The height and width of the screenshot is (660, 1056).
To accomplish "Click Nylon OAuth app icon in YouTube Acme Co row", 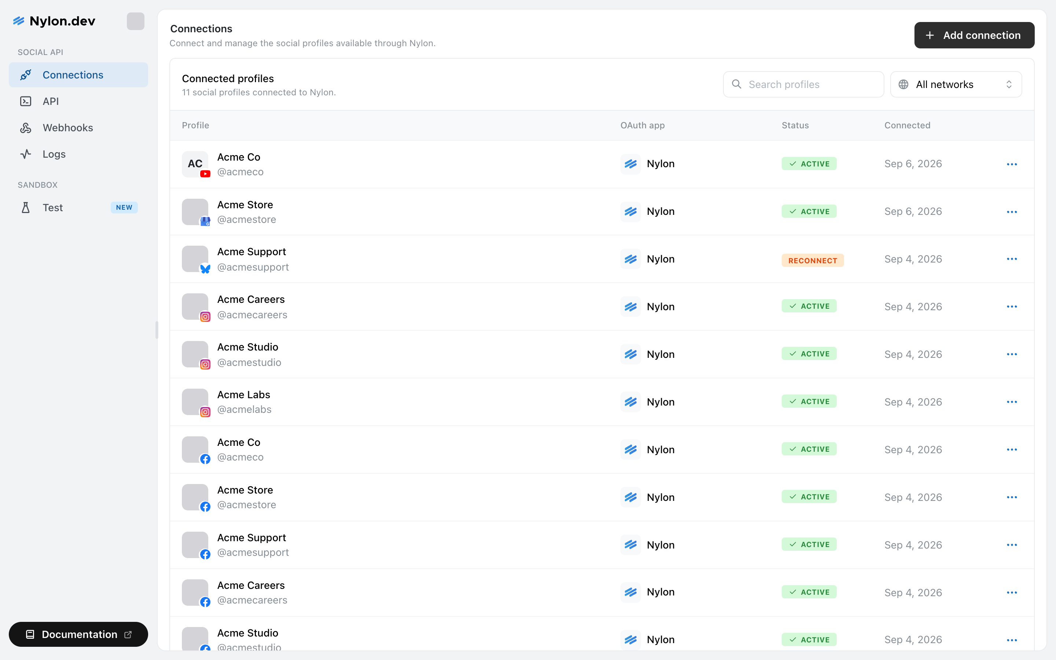I will [x=631, y=164].
